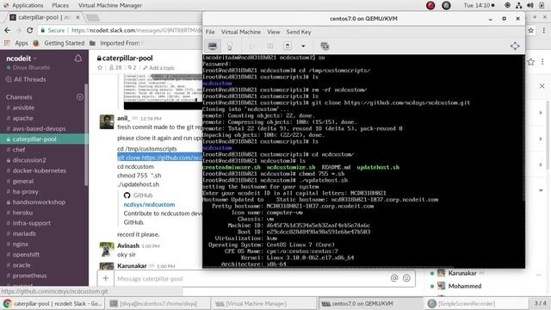This screenshot has height=310, width=551.
Task: Open the Places menu in top panel
Action: coord(60,5)
